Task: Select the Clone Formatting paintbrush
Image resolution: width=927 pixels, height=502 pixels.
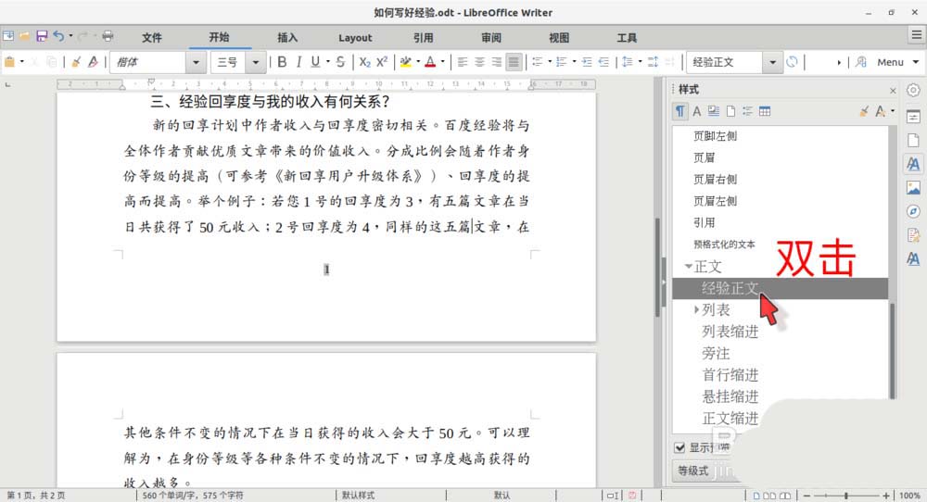Action: [x=76, y=61]
